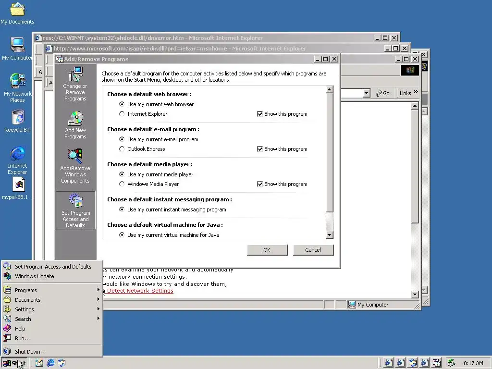Select My Network Places desktop icon

click(17, 87)
